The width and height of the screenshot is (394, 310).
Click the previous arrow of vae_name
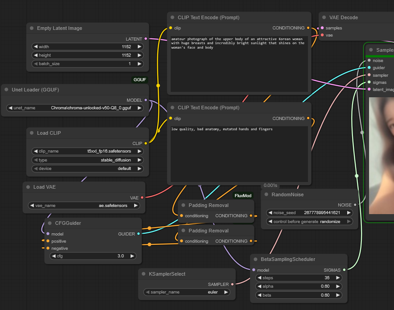(32, 206)
